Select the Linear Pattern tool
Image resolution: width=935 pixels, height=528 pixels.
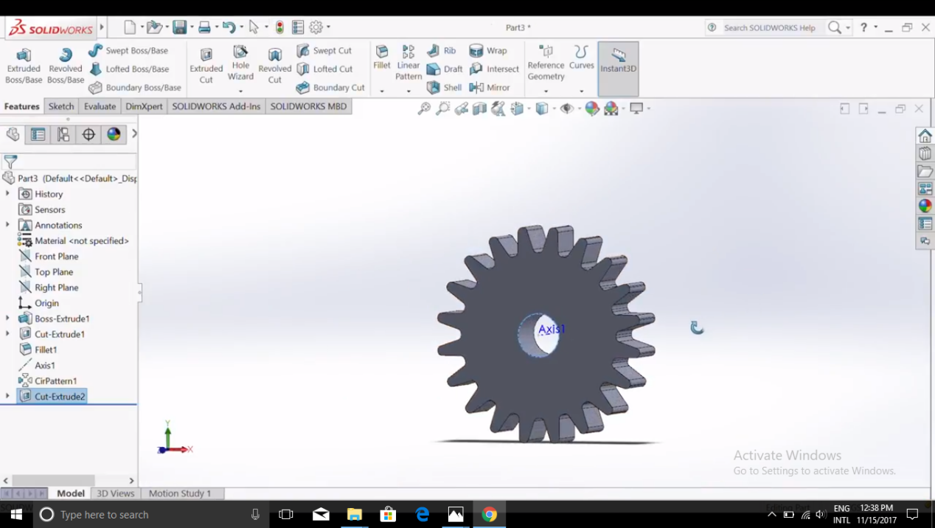[x=409, y=63]
